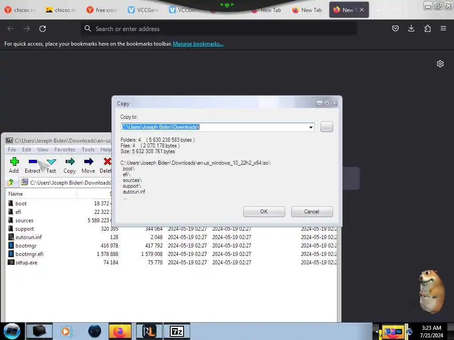454x340 pixels.
Task: Click the 7-Zip address path field
Action: coord(66,183)
